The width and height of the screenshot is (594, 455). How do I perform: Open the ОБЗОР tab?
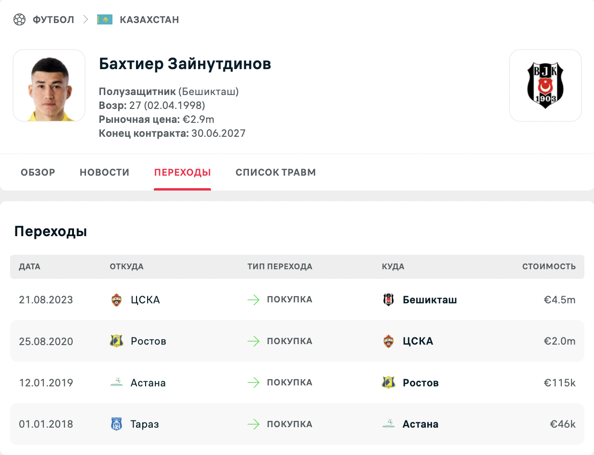click(38, 172)
